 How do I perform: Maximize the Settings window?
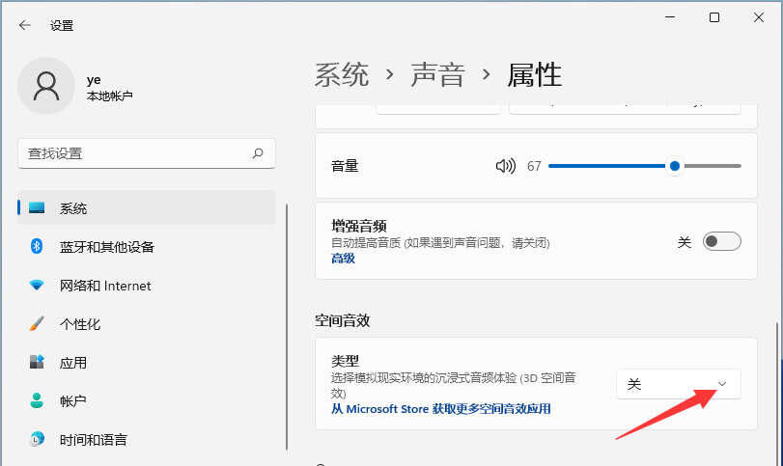714,17
